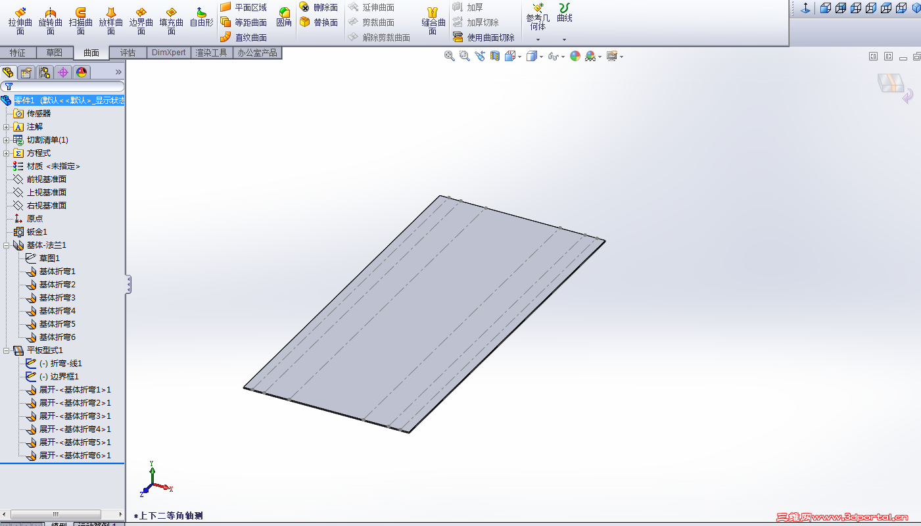Image resolution: width=921 pixels, height=526 pixels.
Task: Open the FeatureManager design tree tab
Action: 8,72
